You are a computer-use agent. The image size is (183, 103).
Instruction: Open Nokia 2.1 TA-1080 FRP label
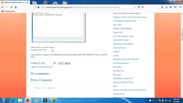[x=130, y=90]
